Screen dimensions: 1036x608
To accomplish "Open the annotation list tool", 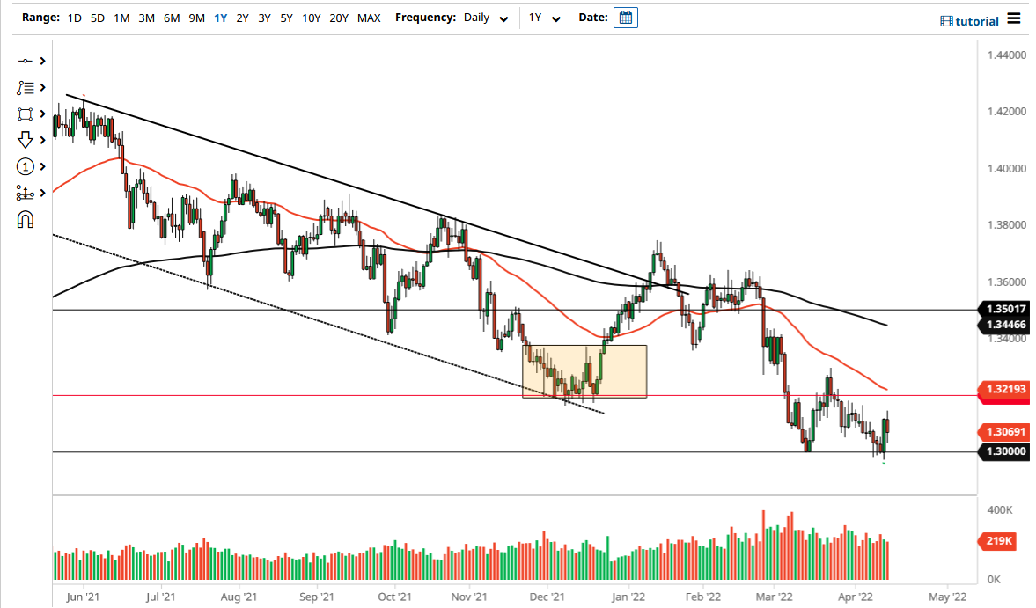I will coord(26,87).
